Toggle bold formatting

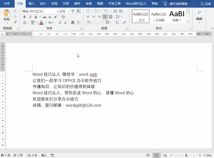click(x=24, y=17)
